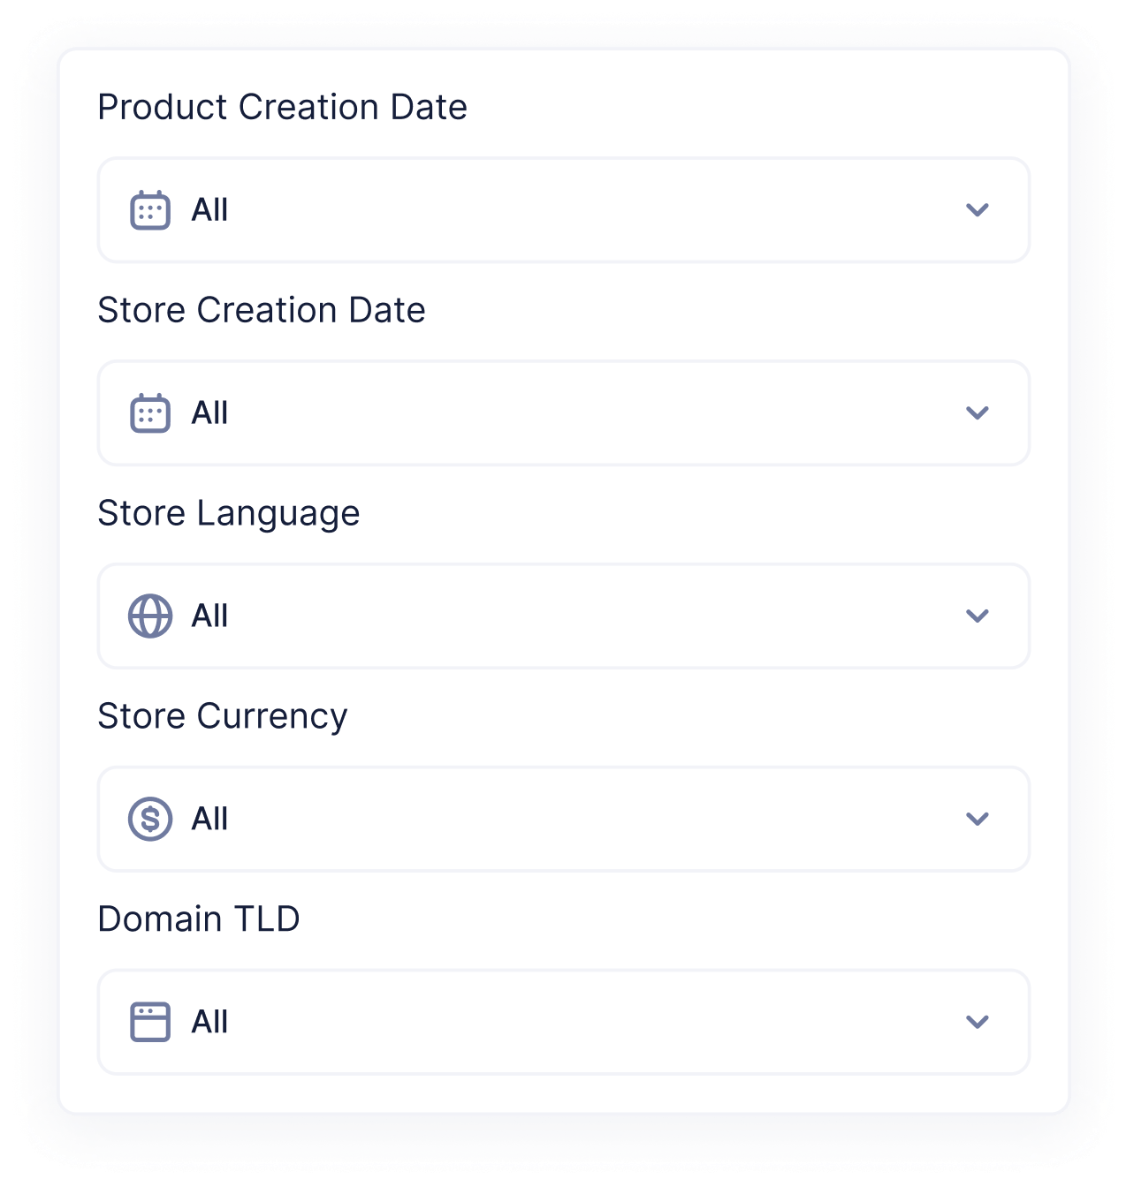Click the globe icon in Store Language filter
1126x1202 pixels.
point(150,616)
